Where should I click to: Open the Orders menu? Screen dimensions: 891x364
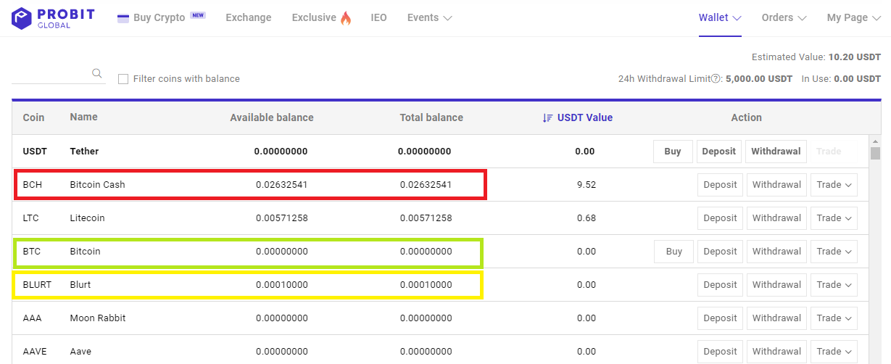784,18
